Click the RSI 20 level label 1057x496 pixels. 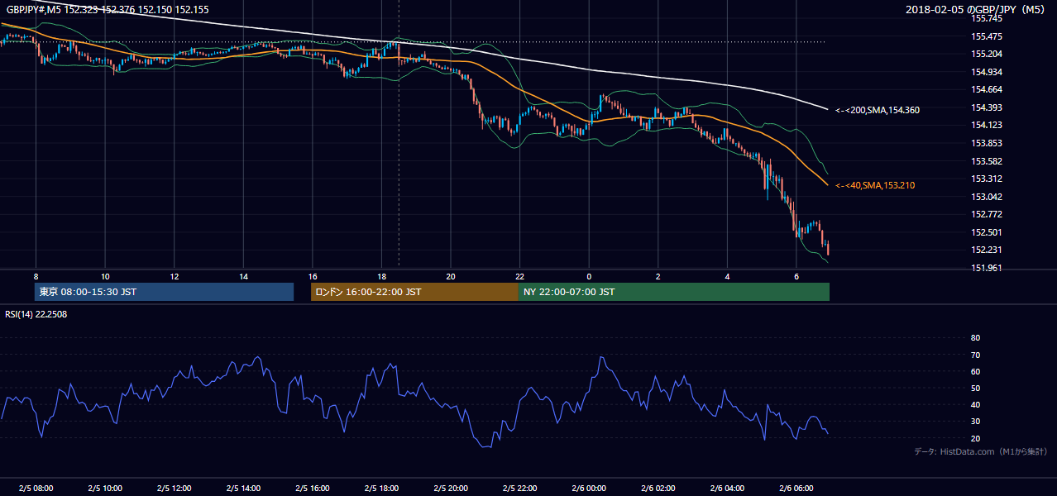[975, 438]
